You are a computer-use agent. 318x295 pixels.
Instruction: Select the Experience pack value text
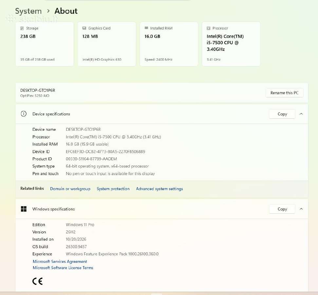click(x=112, y=254)
